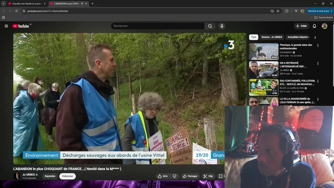334x188 pixels.
Task: Open the tab search dropdown arrow
Action: click(3, 4)
